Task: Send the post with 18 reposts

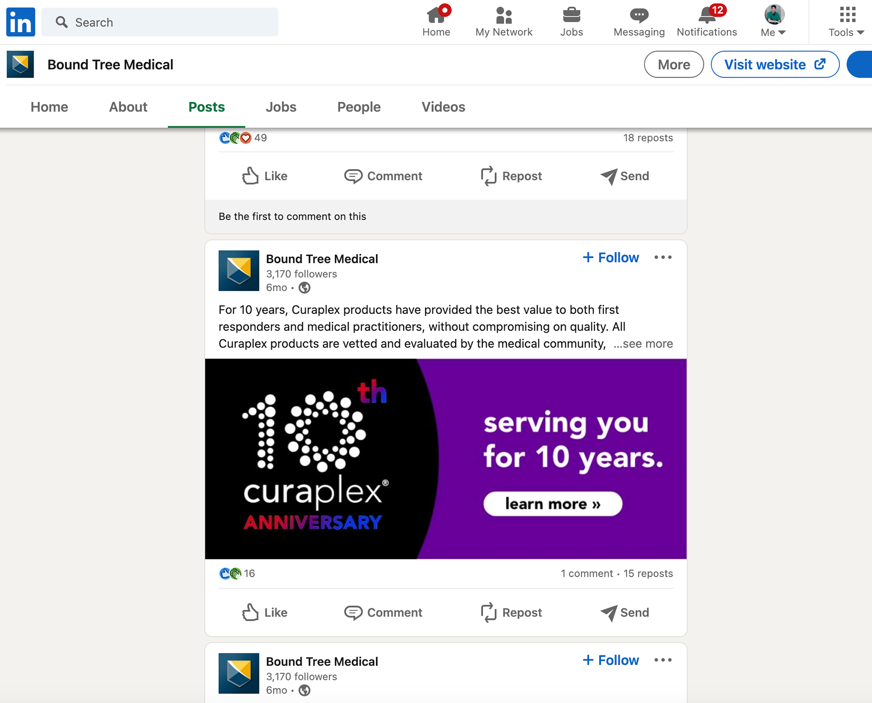Action: click(x=624, y=176)
